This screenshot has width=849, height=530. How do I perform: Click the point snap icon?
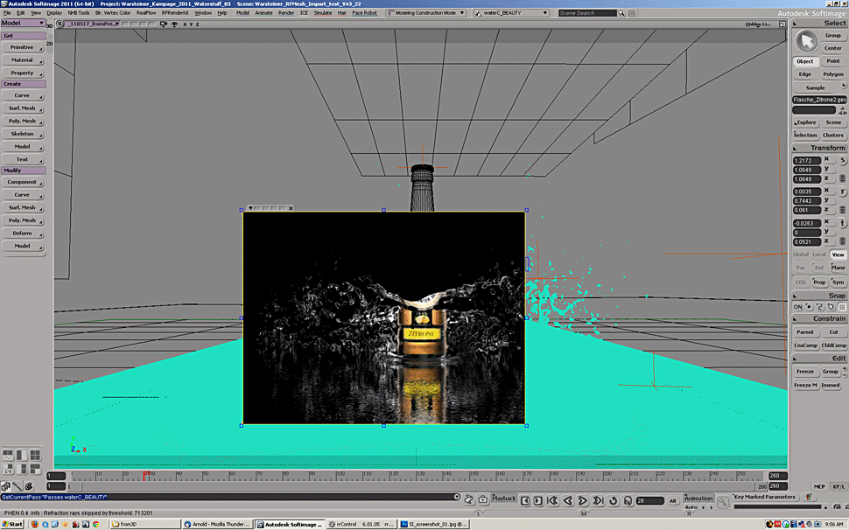[x=809, y=307]
